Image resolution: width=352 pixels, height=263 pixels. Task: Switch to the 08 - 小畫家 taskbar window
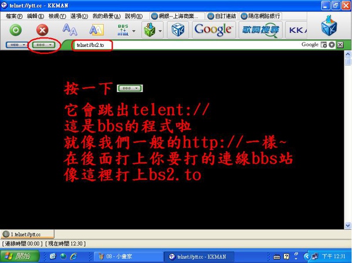coord(128,257)
